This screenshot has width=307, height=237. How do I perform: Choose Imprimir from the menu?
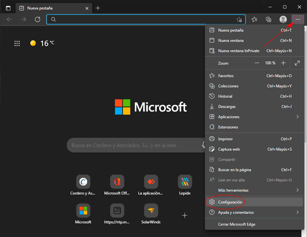pos(254,139)
